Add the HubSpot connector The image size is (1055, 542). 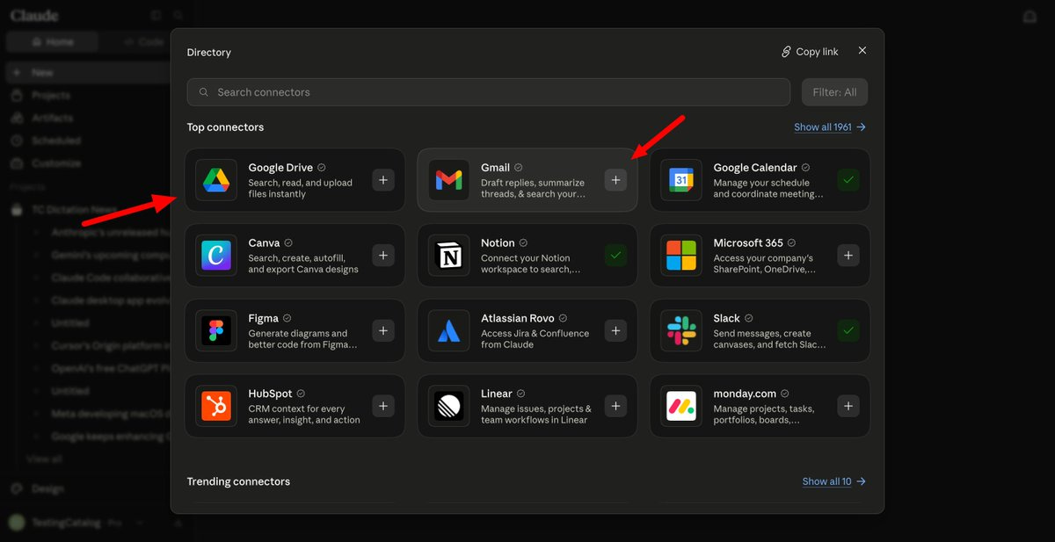383,406
